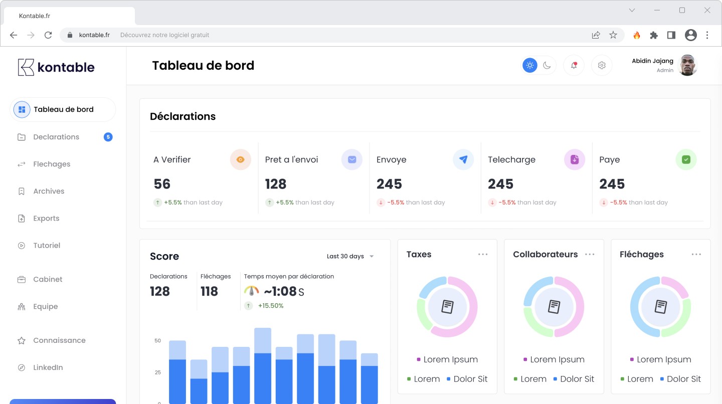Viewport: 722px width, 404px height.
Task: Open the browser extensions puzzle icon
Action: pos(654,35)
